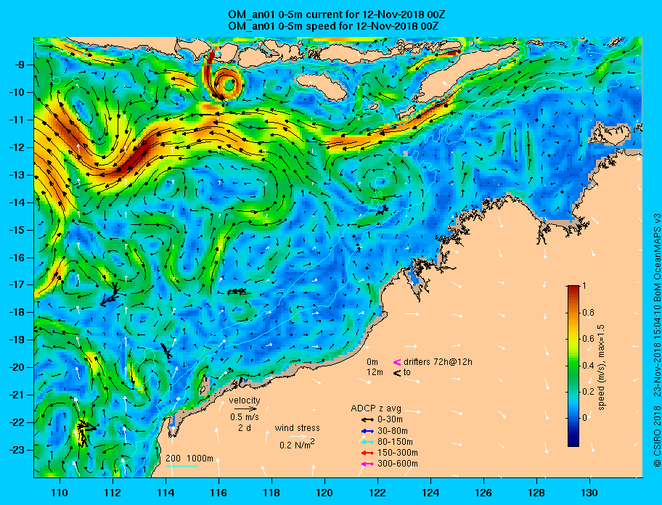Click the '200 1000m' contour depth label
The height and width of the screenshot is (505, 662).
[x=189, y=458]
